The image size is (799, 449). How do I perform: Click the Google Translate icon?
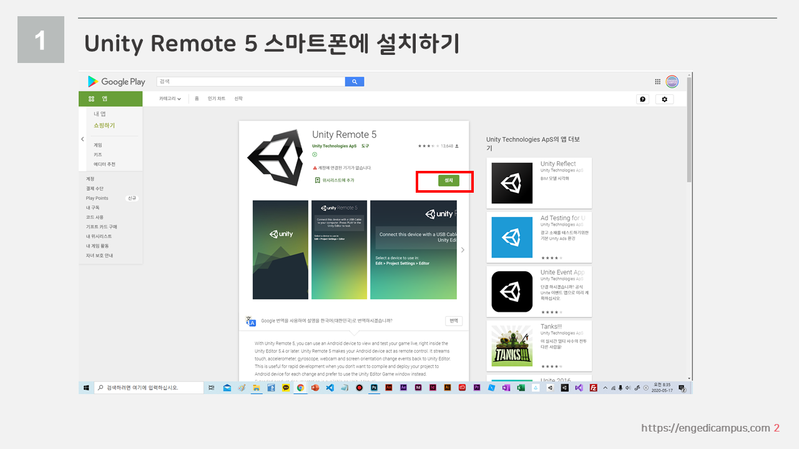[x=251, y=321]
